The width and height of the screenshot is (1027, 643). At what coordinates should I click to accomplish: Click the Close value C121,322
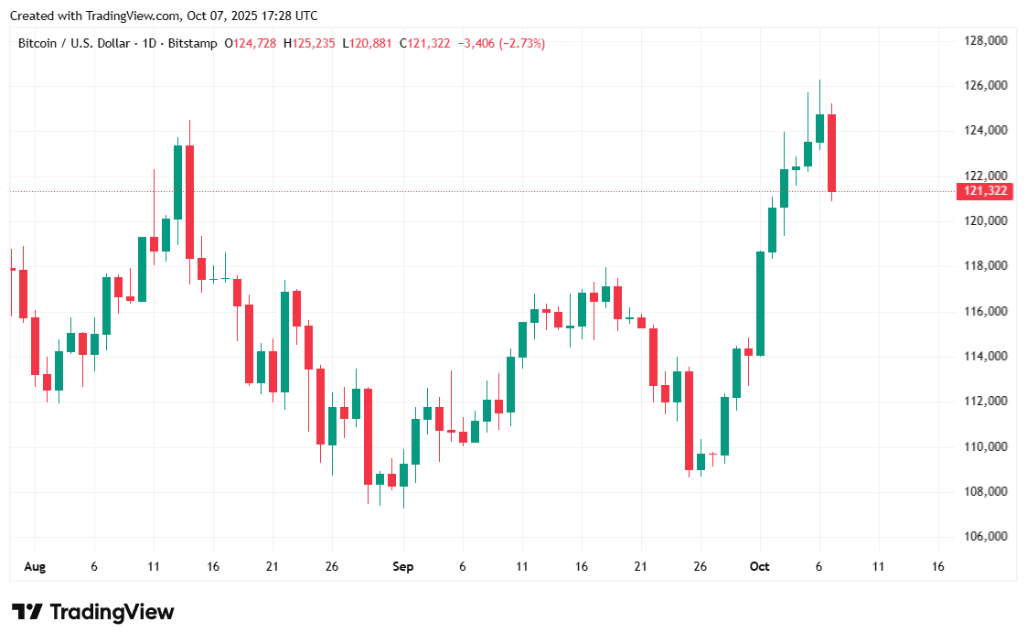[425, 43]
